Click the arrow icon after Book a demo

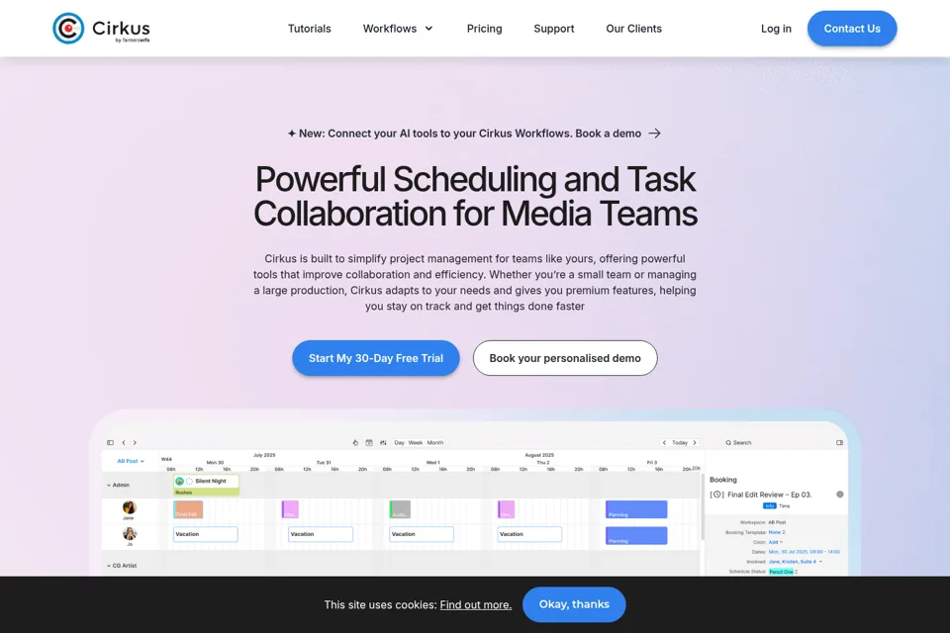pyautogui.click(x=654, y=134)
